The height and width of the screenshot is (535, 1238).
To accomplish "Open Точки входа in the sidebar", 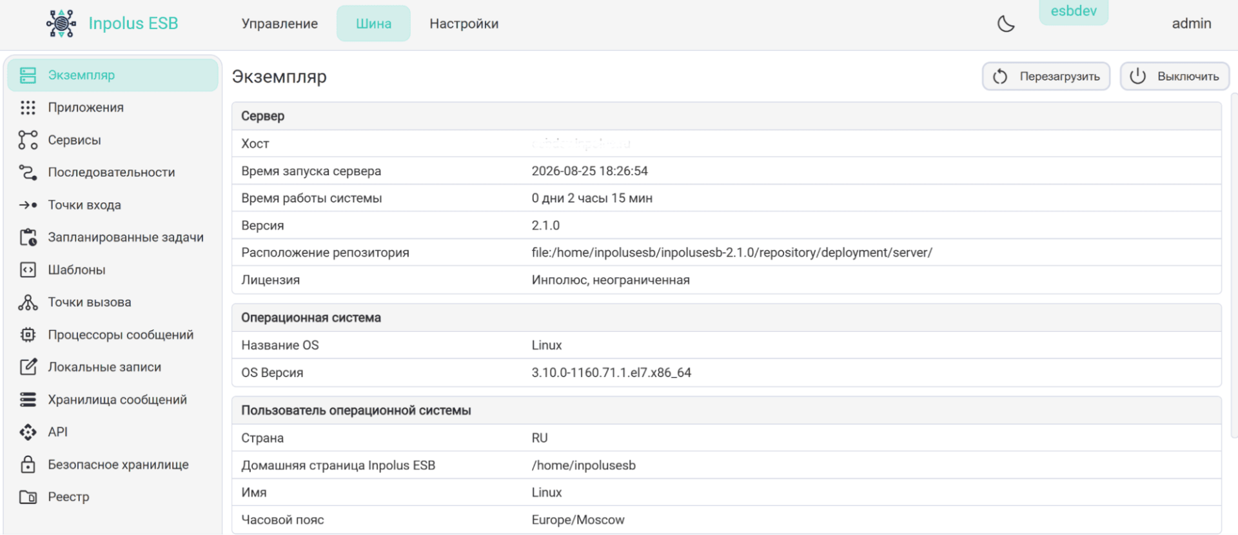I will point(84,205).
